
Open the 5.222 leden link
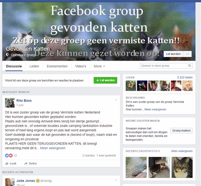coord(185,77)
